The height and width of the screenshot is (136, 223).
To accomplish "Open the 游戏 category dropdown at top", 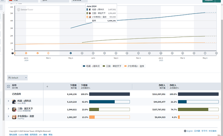I will pyautogui.click(x=55, y=1).
